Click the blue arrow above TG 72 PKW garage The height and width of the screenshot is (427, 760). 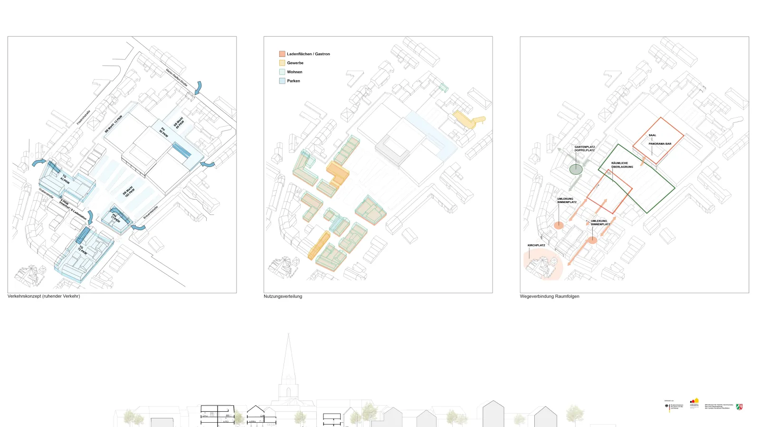pyautogui.click(x=90, y=217)
